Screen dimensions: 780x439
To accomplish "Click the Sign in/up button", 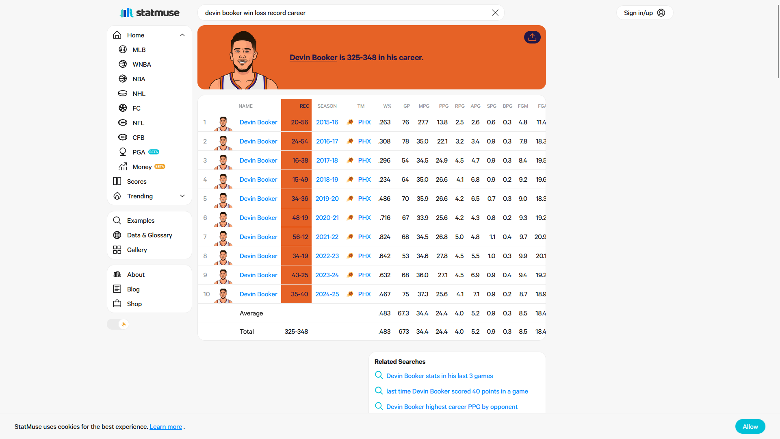I will [x=645, y=13].
